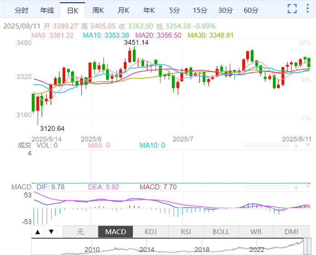Select the 周K weekly candlestick tab
316x255 pixels.
point(97,10)
